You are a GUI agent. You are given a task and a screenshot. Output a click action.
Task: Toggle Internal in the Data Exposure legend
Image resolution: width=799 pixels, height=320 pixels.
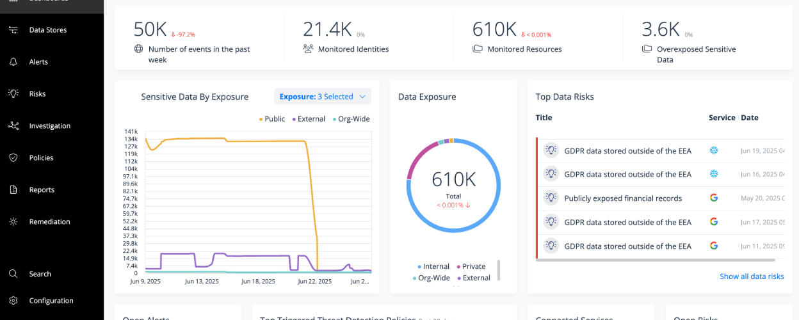point(433,266)
